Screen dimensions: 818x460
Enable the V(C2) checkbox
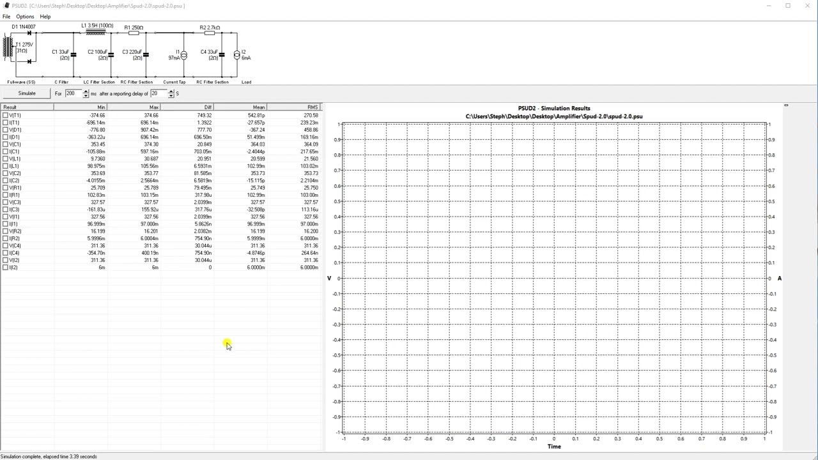click(x=6, y=173)
